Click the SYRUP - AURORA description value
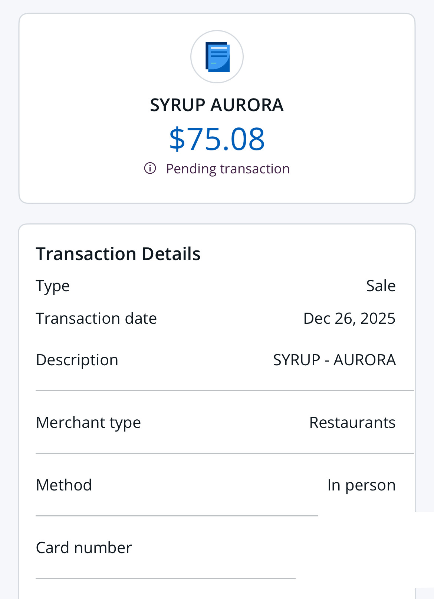The width and height of the screenshot is (434, 599). pos(334,360)
